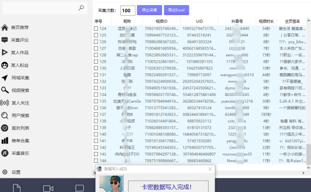Open 喜欢列表 heart icon
The image size is (311, 192).
coord(5,128)
